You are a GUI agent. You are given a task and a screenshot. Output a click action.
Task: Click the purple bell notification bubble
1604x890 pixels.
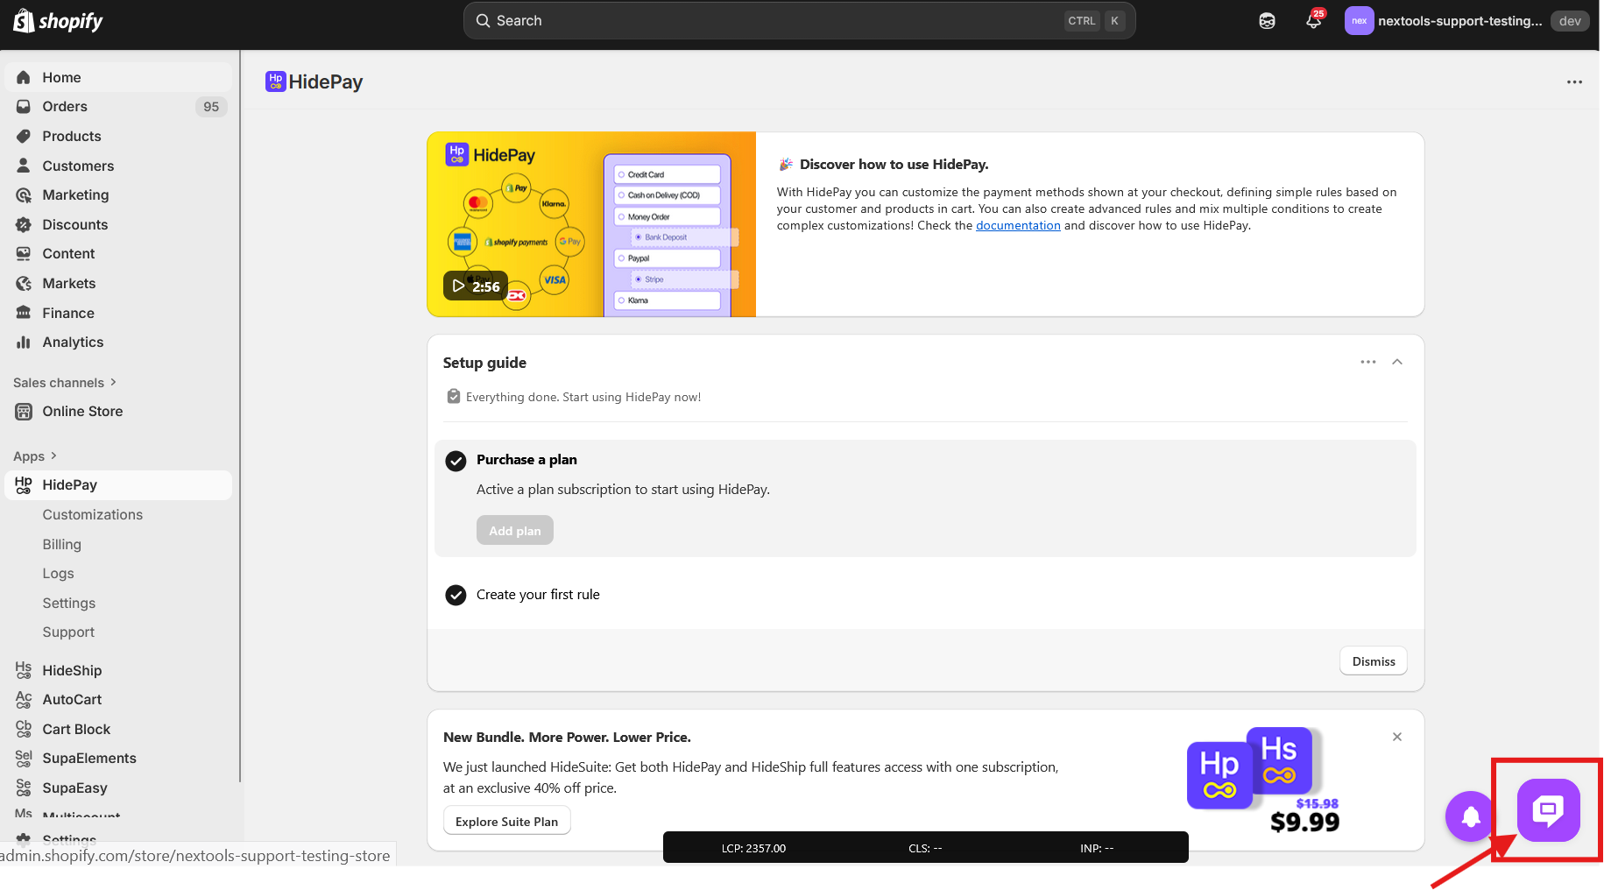tap(1471, 816)
